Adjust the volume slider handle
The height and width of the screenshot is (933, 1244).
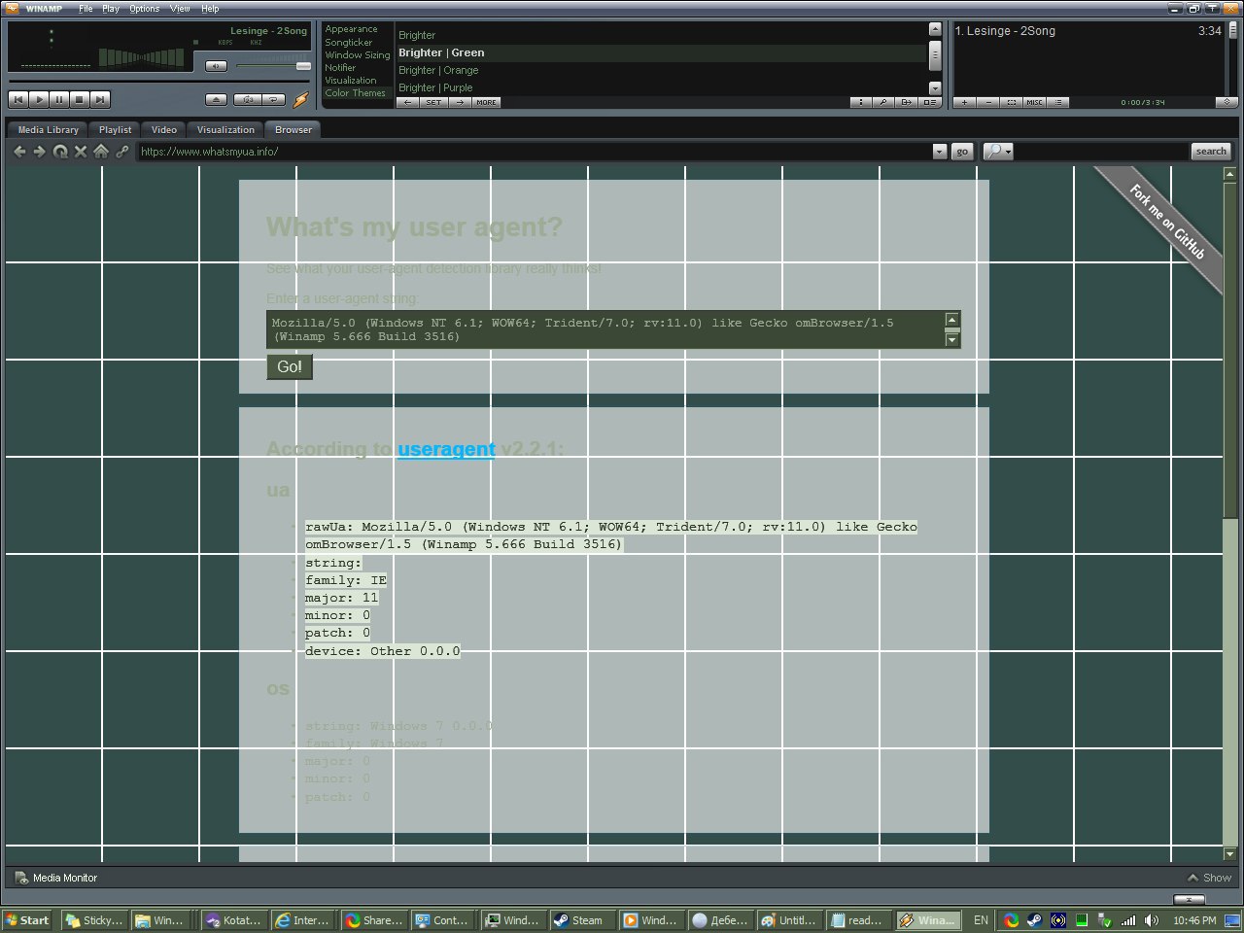303,66
